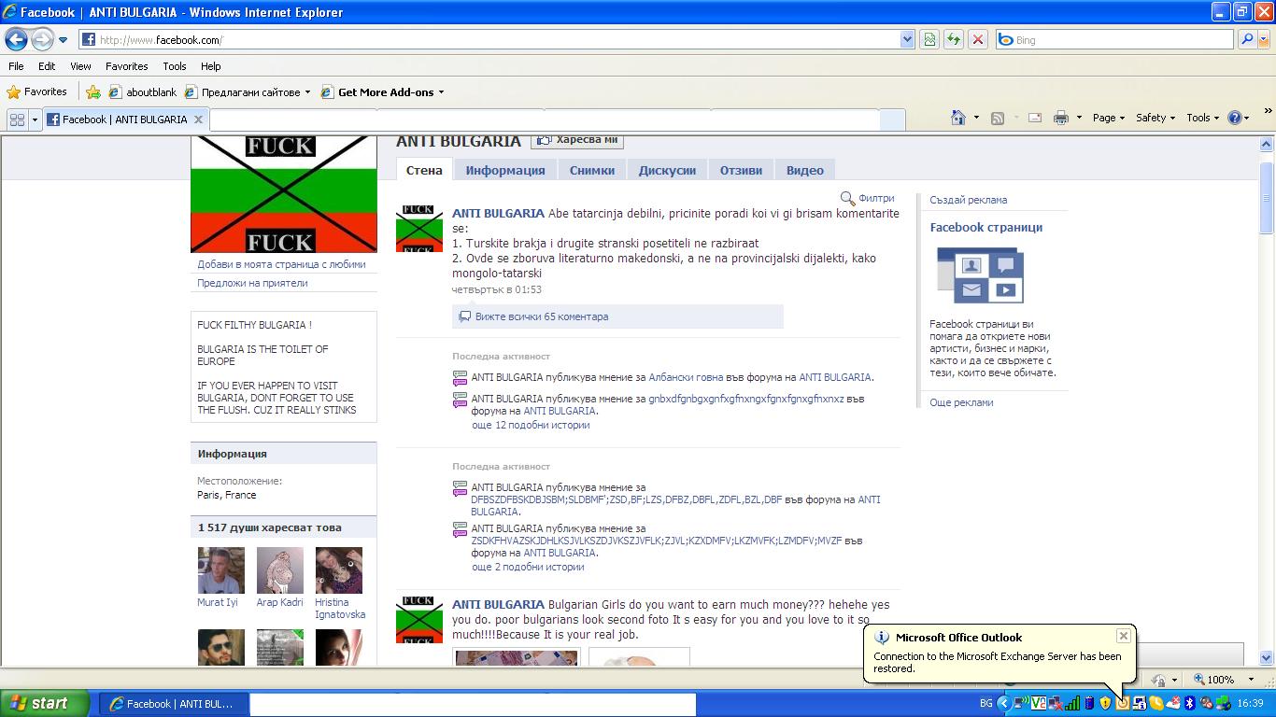Image resolution: width=1276 pixels, height=717 pixels.
Task: Click the Bing search magnifier button
Action: click(1247, 39)
